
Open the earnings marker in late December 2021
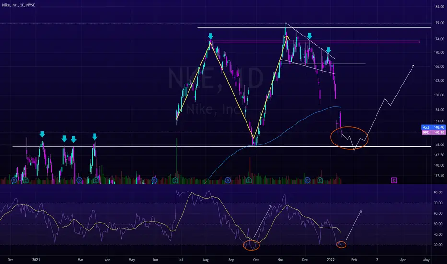pos(320,180)
